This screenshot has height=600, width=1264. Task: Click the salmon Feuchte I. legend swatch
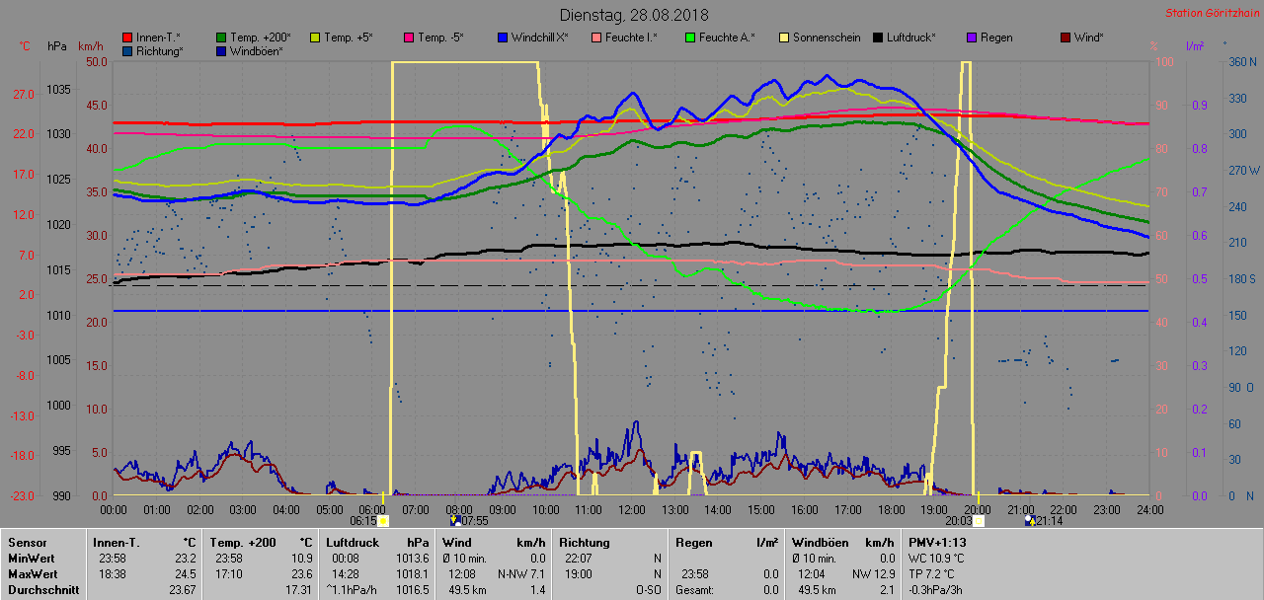[596, 37]
